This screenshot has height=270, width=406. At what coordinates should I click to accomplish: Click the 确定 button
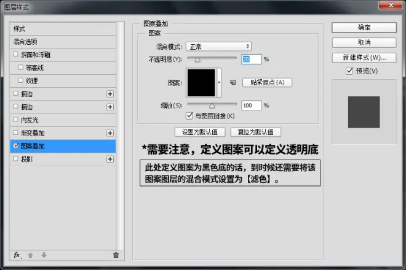pos(364,28)
